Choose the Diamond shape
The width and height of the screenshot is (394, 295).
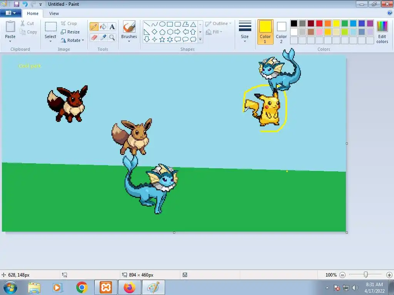coord(155,32)
